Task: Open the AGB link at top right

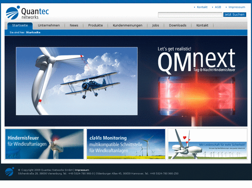Action: [218, 7]
